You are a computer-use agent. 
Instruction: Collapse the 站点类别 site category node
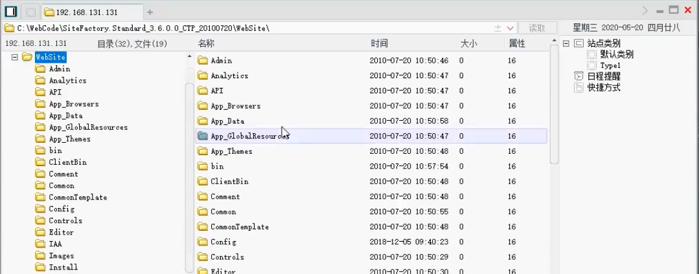tap(566, 43)
